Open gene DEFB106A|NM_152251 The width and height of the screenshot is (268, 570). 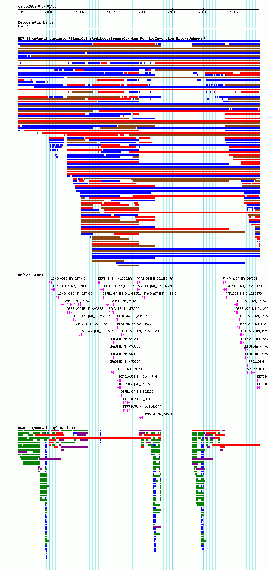point(135,384)
